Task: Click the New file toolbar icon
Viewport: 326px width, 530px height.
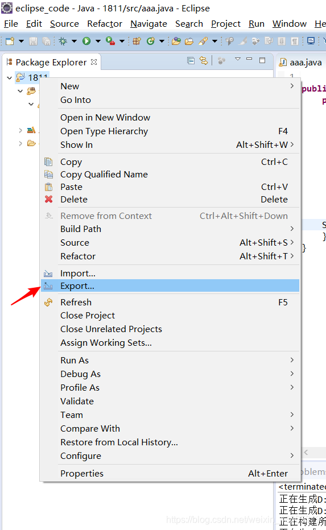Action: pyautogui.click(x=10, y=42)
